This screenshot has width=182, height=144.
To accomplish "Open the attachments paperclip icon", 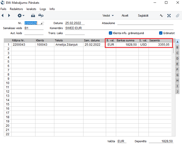I will coord(177,16).
